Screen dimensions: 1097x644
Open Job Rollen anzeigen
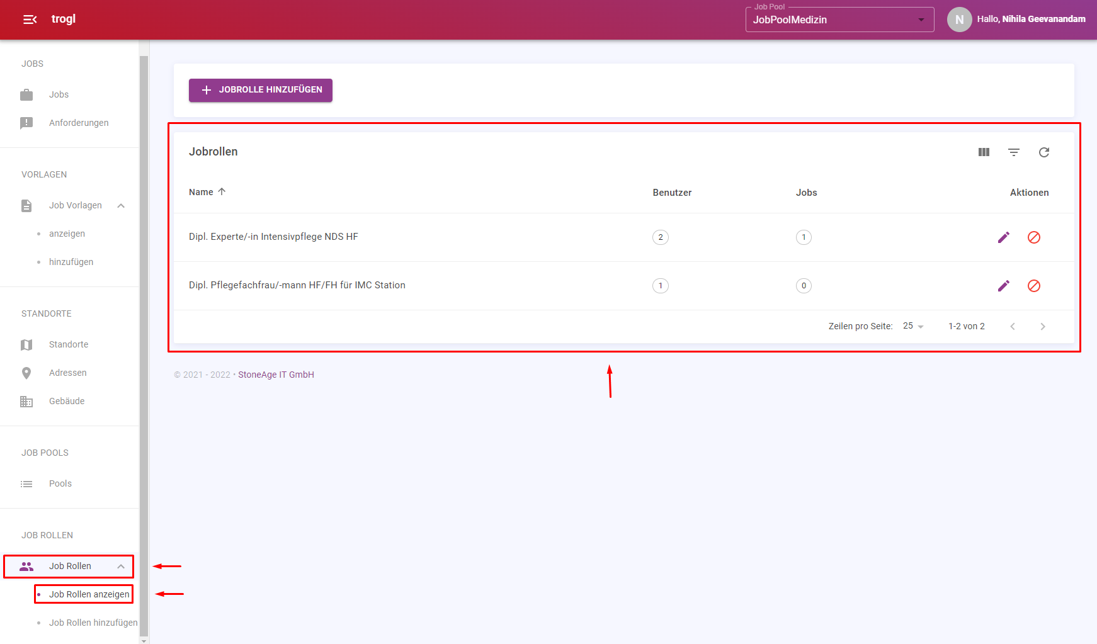click(89, 594)
